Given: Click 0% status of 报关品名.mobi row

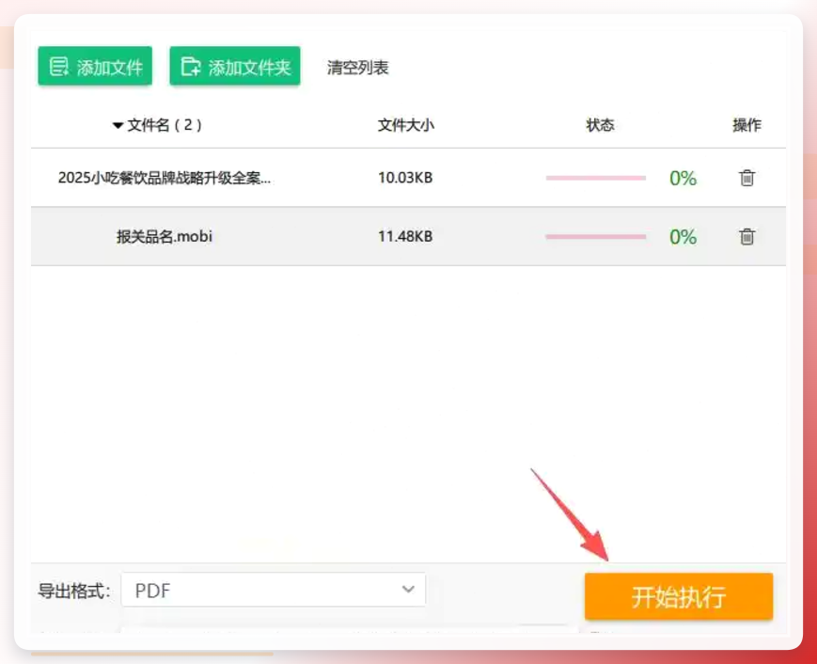Looking at the screenshot, I should 683,237.
